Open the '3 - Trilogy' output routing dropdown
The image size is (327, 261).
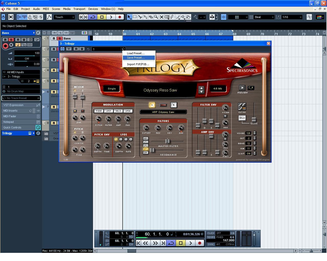pyautogui.click(x=21, y=76)
